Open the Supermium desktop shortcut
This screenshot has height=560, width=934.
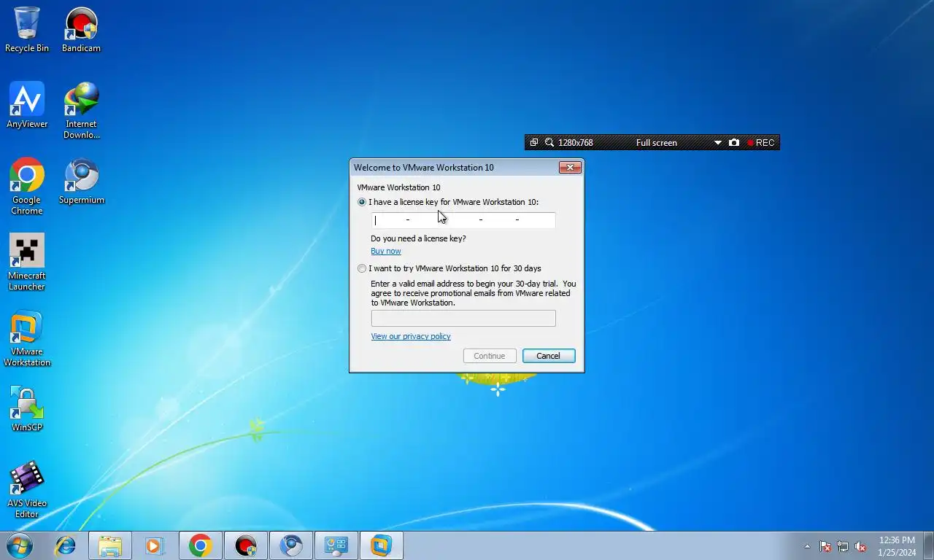pos(81,182)
